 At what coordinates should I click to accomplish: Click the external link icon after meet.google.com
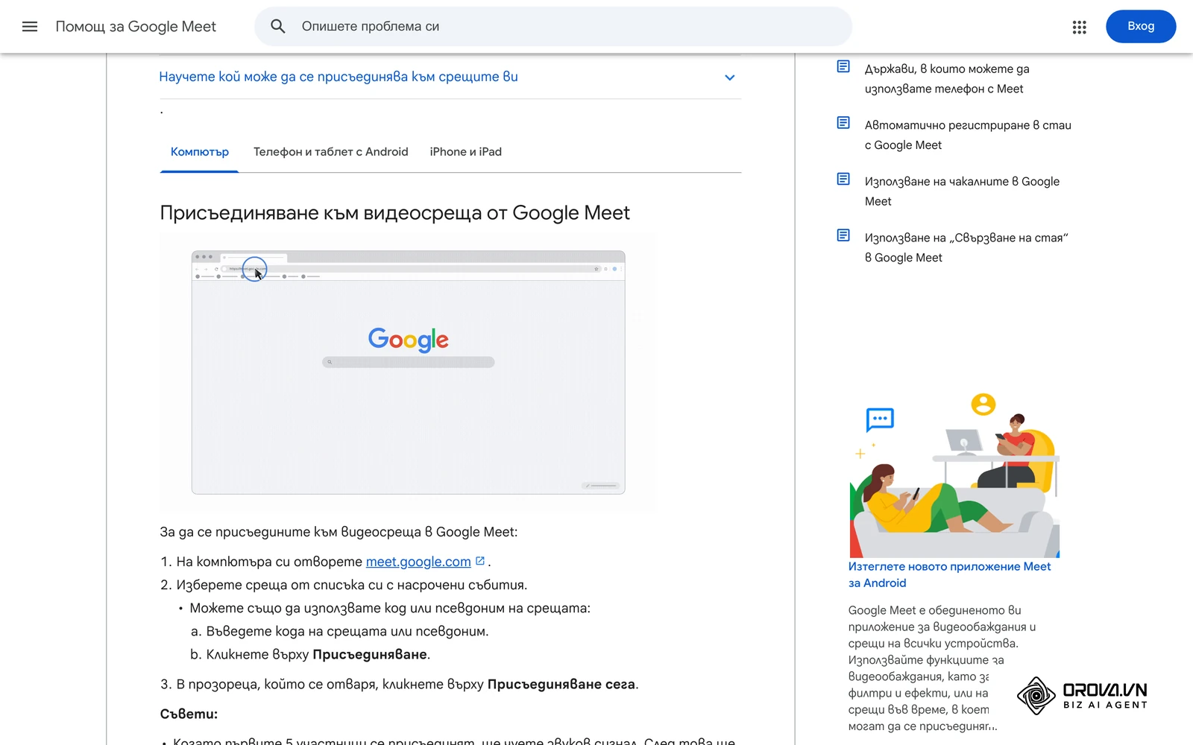[x=480, y=561]
